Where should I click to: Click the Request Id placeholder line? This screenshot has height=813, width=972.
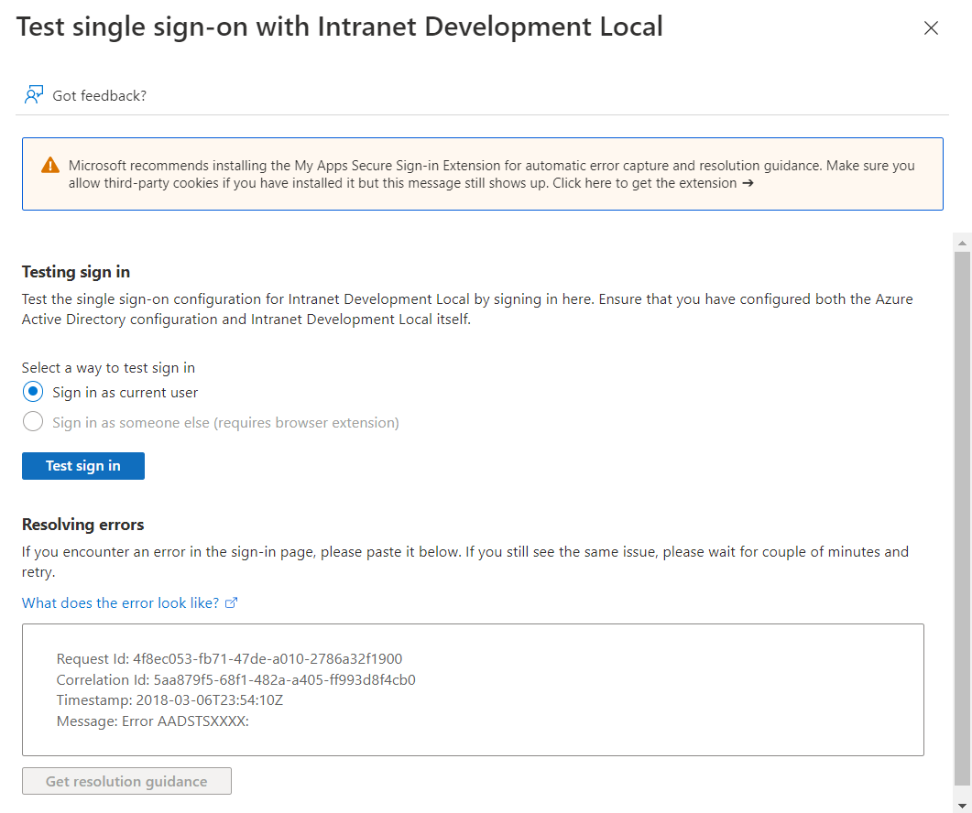pyautogui.click(x=229, y=658)
